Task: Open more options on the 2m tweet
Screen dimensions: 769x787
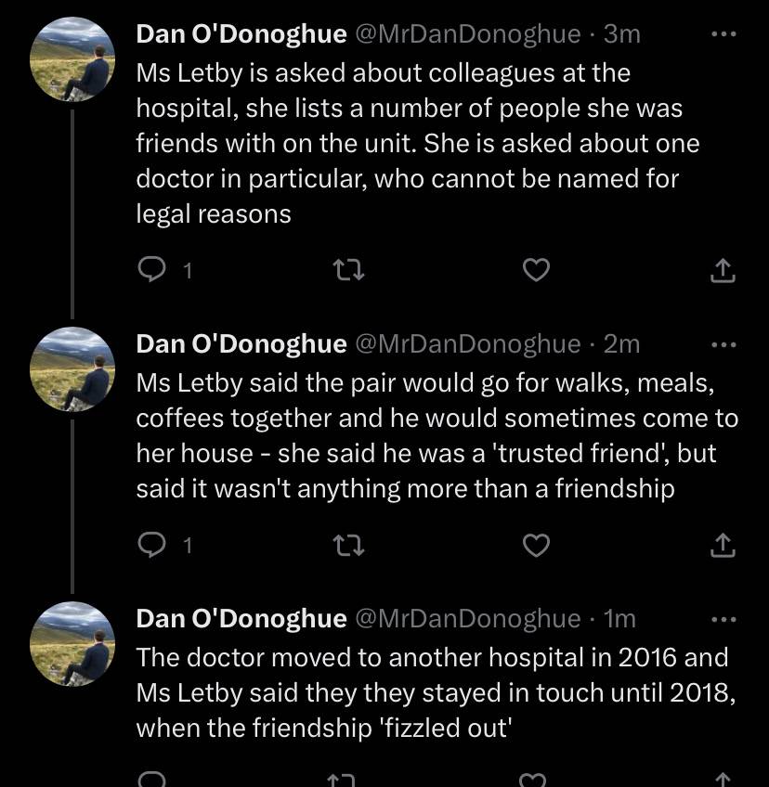Action: (723, 345)
